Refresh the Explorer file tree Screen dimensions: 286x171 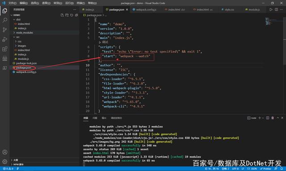point(71,15)
